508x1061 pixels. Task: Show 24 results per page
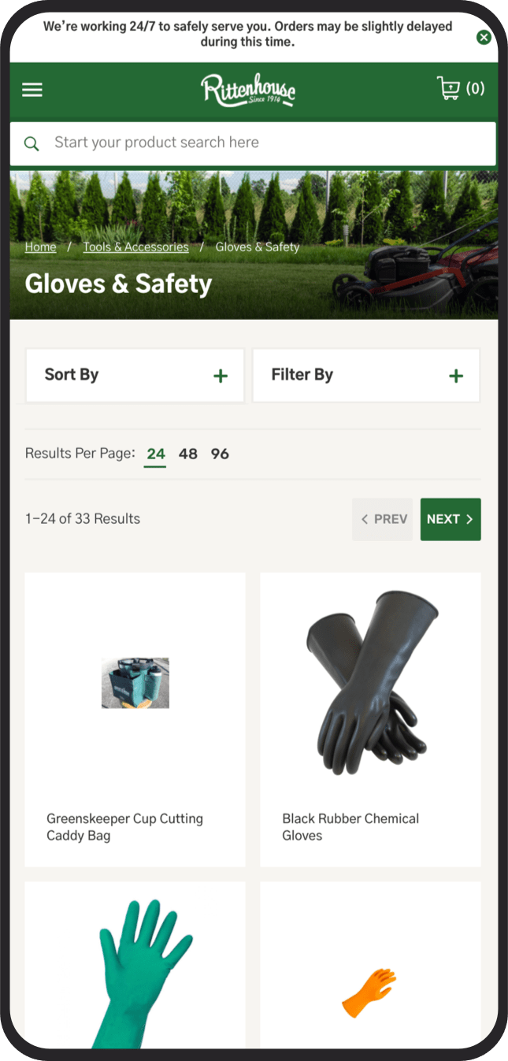156,454
